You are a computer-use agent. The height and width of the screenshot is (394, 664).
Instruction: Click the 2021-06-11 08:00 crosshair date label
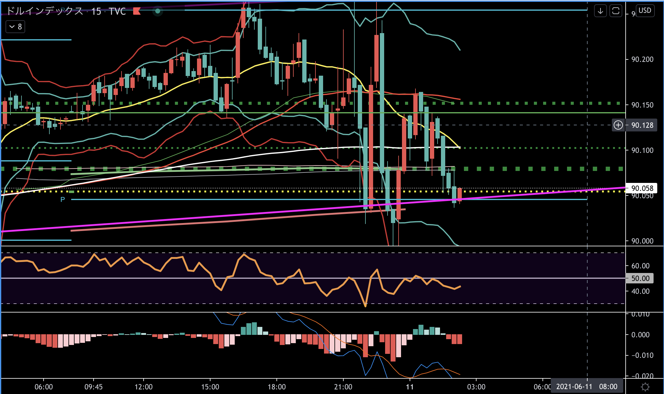(x=586, y=387)
